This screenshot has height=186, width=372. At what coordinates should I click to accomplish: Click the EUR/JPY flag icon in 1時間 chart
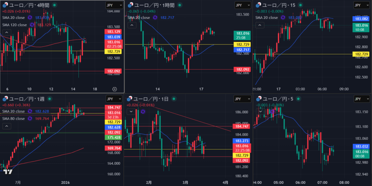pyautogui.click(x=130, y=5)
